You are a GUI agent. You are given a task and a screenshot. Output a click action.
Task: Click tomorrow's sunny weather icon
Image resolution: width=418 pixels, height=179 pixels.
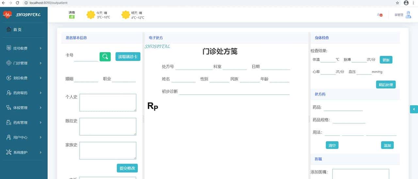[x=126, y=15]
